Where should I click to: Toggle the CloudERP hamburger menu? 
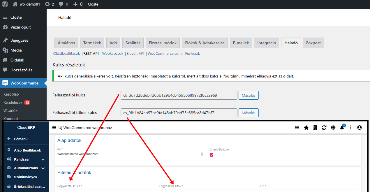(x=54, y=128)
